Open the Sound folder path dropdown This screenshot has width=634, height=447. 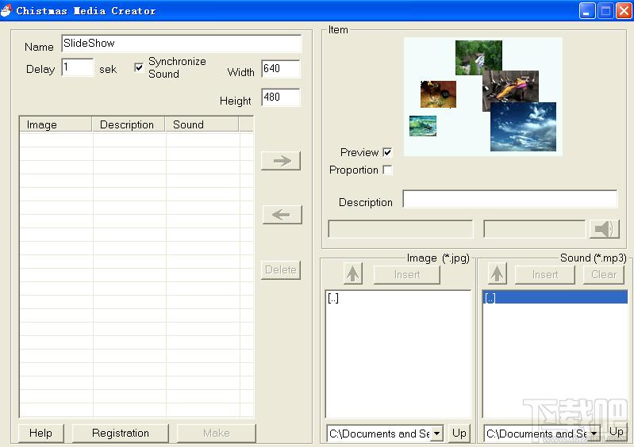594,434
